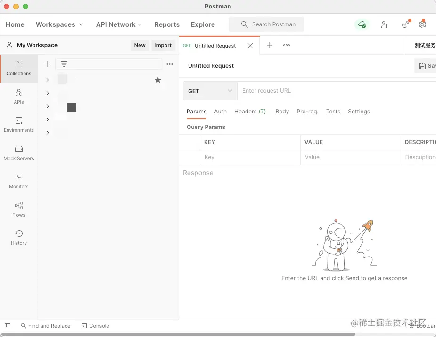Screen dimensions: 436x337
Task: Open the settings gear icon
Action: (x=422, y=24)
